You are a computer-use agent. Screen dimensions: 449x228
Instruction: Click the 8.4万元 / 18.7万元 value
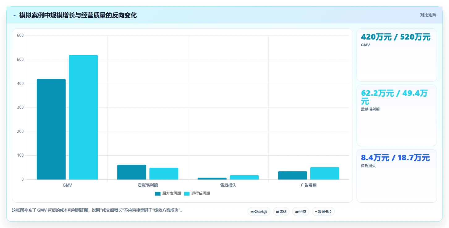click(395, 158)
